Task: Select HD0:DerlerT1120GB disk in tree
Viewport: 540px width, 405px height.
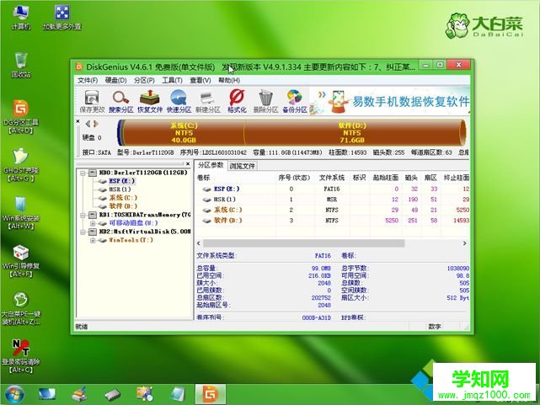Action: click(143, 173)
